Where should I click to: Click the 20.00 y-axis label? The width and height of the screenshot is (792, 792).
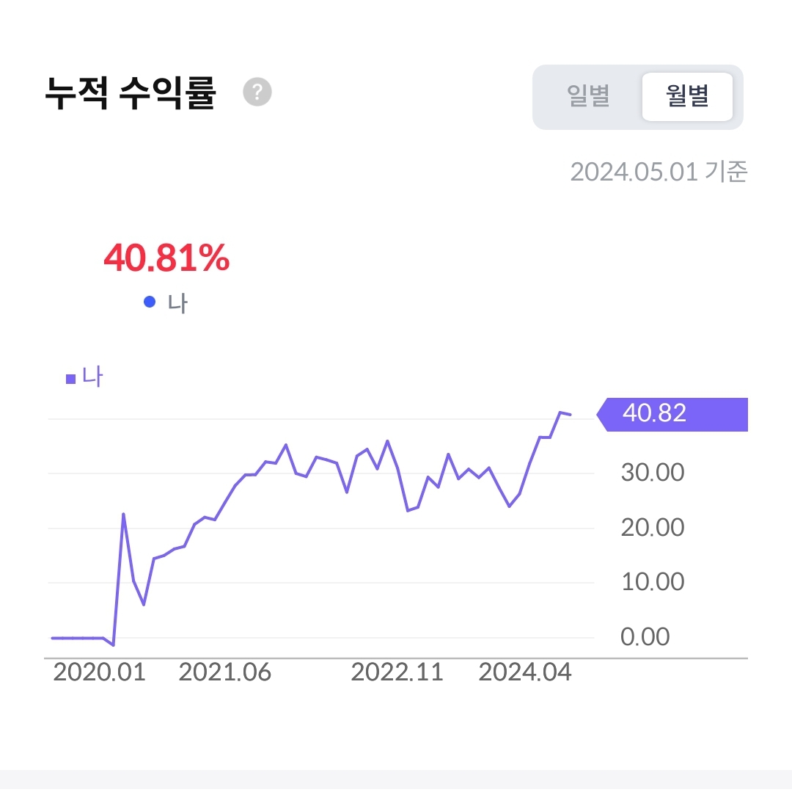653,527
